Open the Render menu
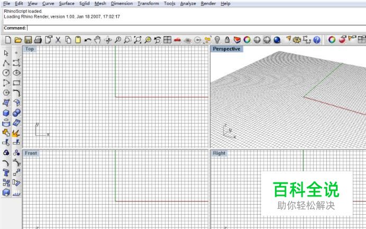This screenshot has height=229, width=366. point(208,4)
